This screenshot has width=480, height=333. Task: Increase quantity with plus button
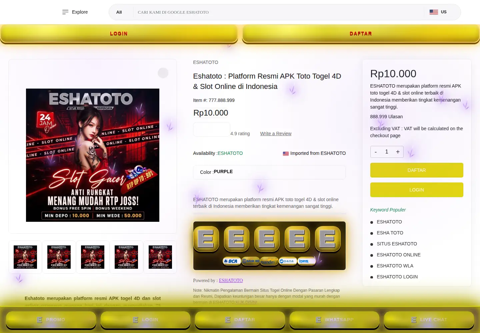[398, 152]
